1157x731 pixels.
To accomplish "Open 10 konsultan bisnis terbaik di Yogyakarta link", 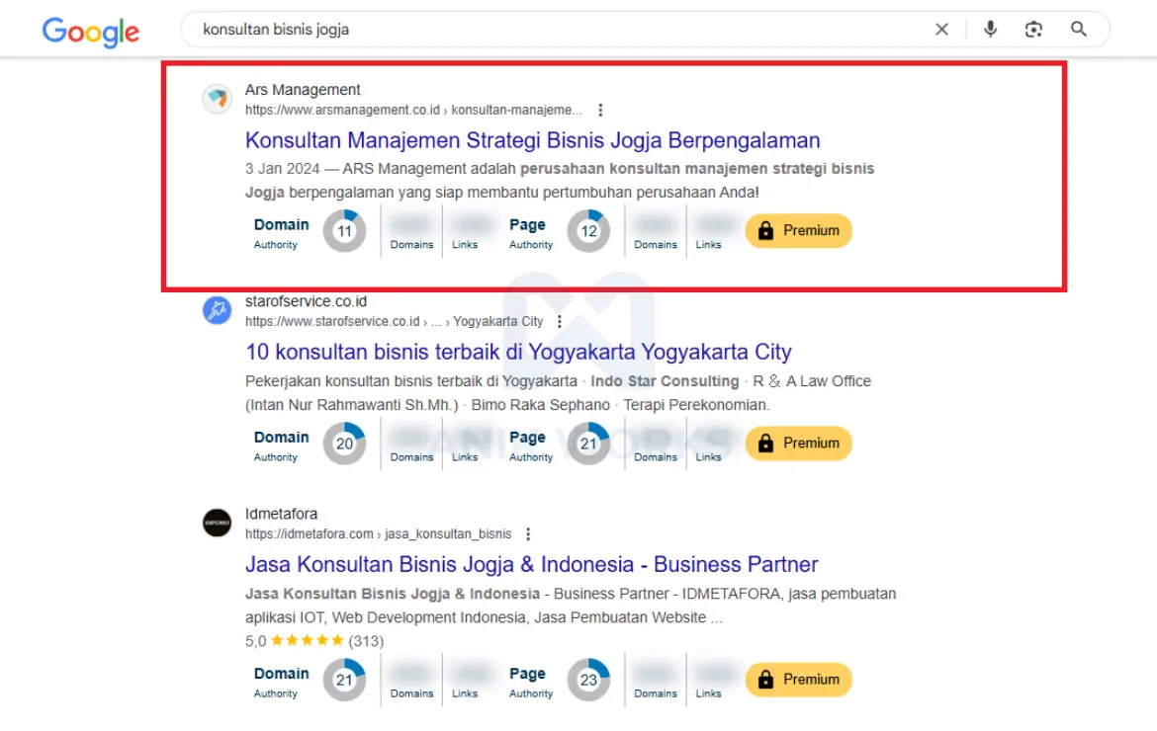I will point(518,352).
